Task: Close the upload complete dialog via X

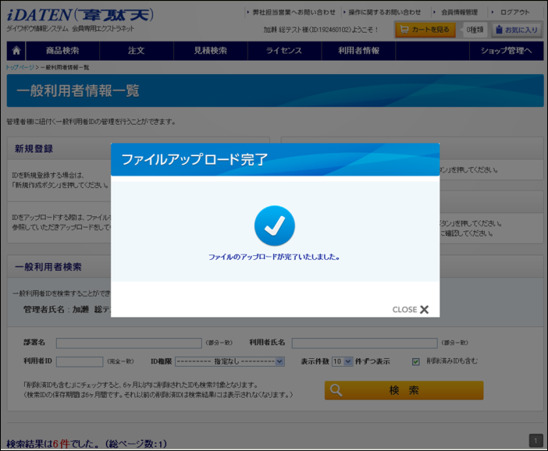Action: tap(424, 310)
